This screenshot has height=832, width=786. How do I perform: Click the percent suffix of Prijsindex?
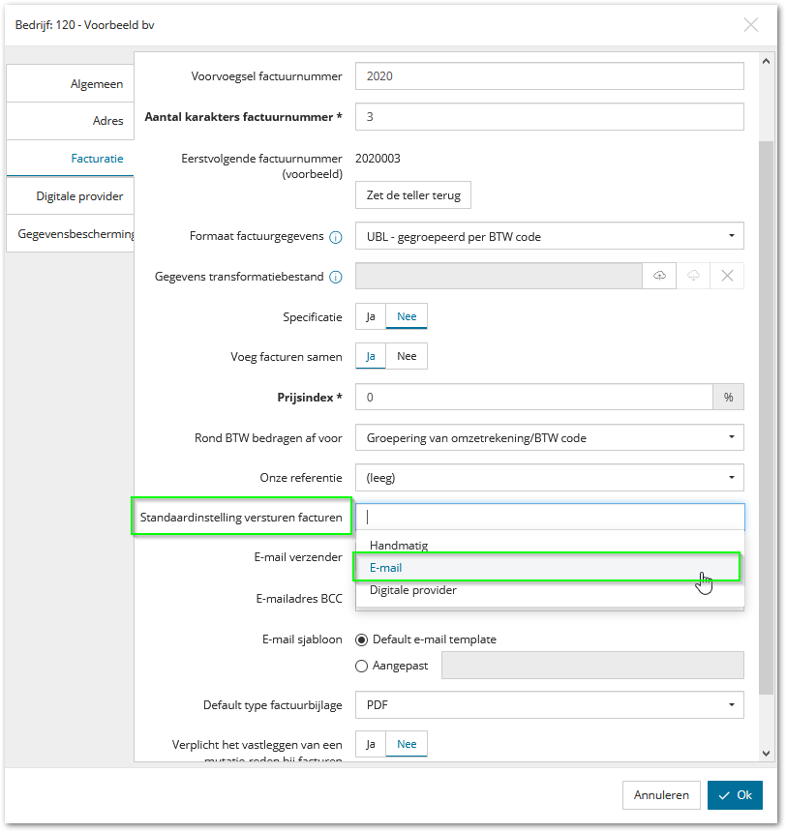point(728,397)
